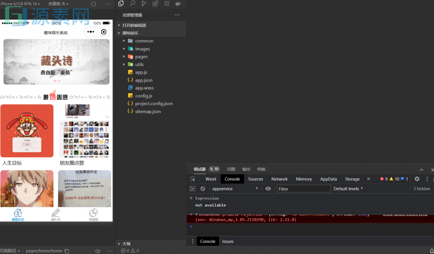
Task: Open the Default levels dropdown
Action: coord(348,189)
